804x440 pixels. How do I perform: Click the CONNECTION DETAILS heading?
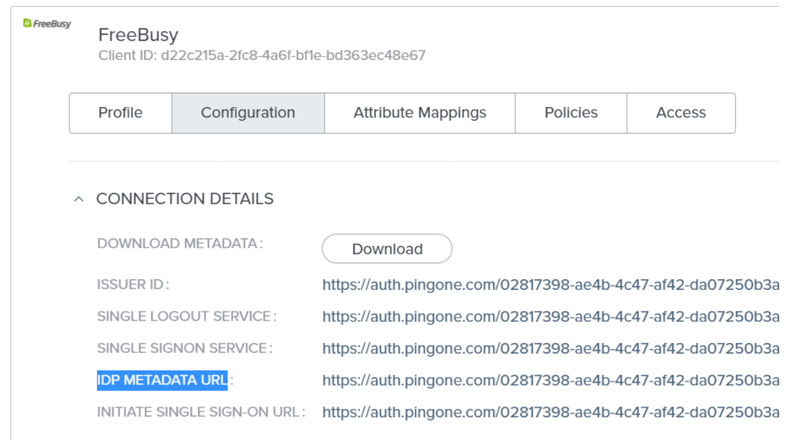tap(185, 199)
